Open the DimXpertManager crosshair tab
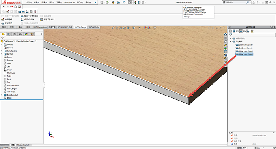The image size is (276, 149). click(x=21, y=34)
